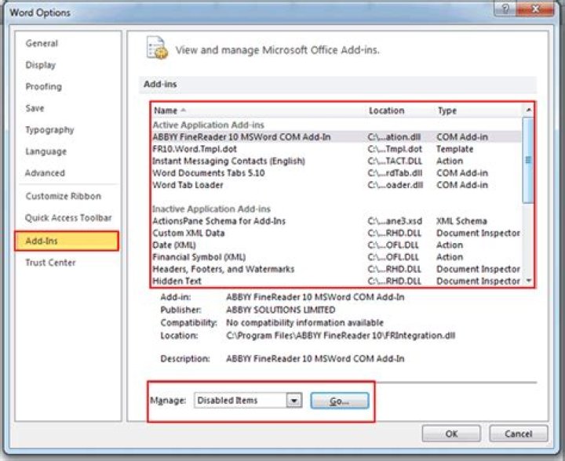The height and width of the screenshot is (461, 565).
Task: Click the C:\...ane3.xsd location cell
Action: click(x=395, y=221)
